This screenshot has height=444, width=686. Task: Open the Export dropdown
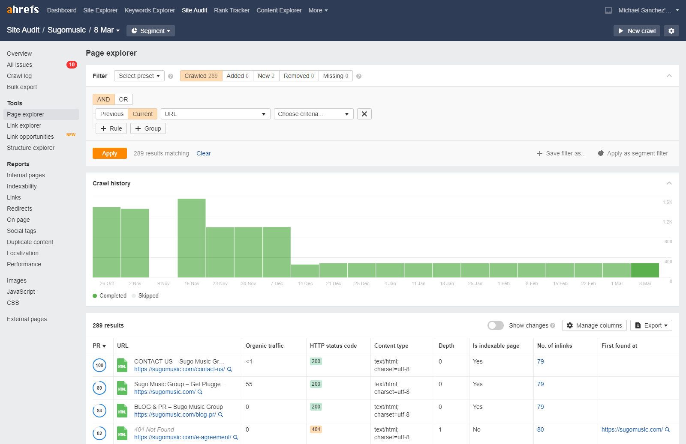[651, 325]
